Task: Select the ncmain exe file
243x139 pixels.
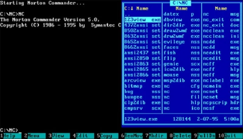Action: pyautogui.click(x=221, y=86)
